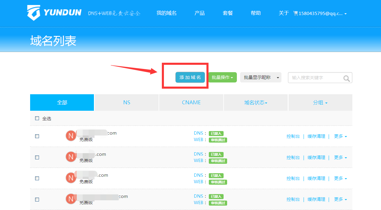Click the third domain's red N avatar
Viewport: 381px width, 210px height.
71,178
